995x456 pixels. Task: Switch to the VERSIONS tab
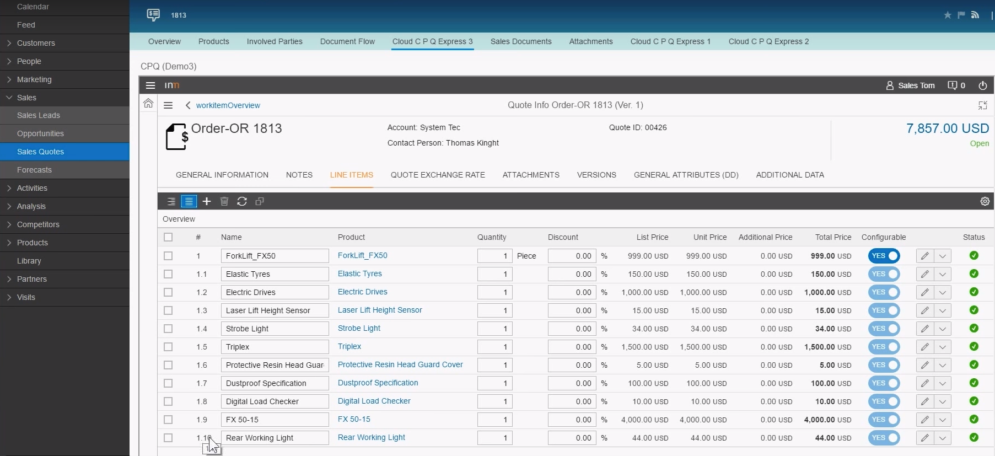coord(596,175)
